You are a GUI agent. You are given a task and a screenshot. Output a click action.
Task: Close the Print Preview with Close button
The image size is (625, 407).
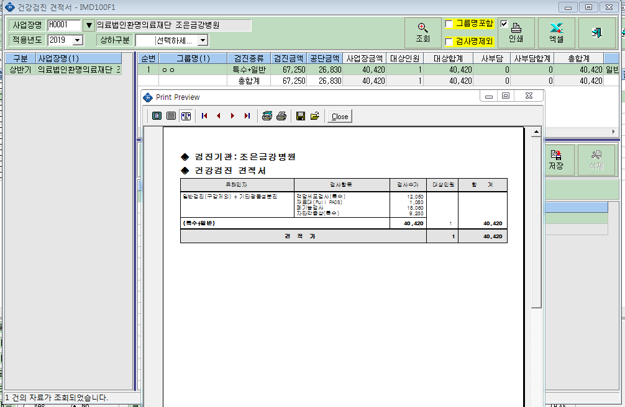tap(340, 116)
